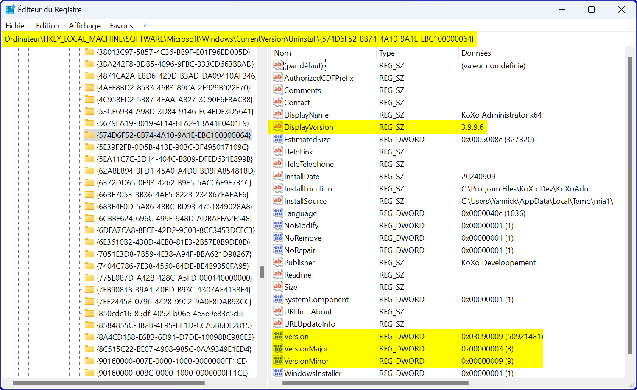
Task: Select key {5679EA19-B019-4F14-8EA2-1BA41F0401E9}
Action: (x=173, y=123)
